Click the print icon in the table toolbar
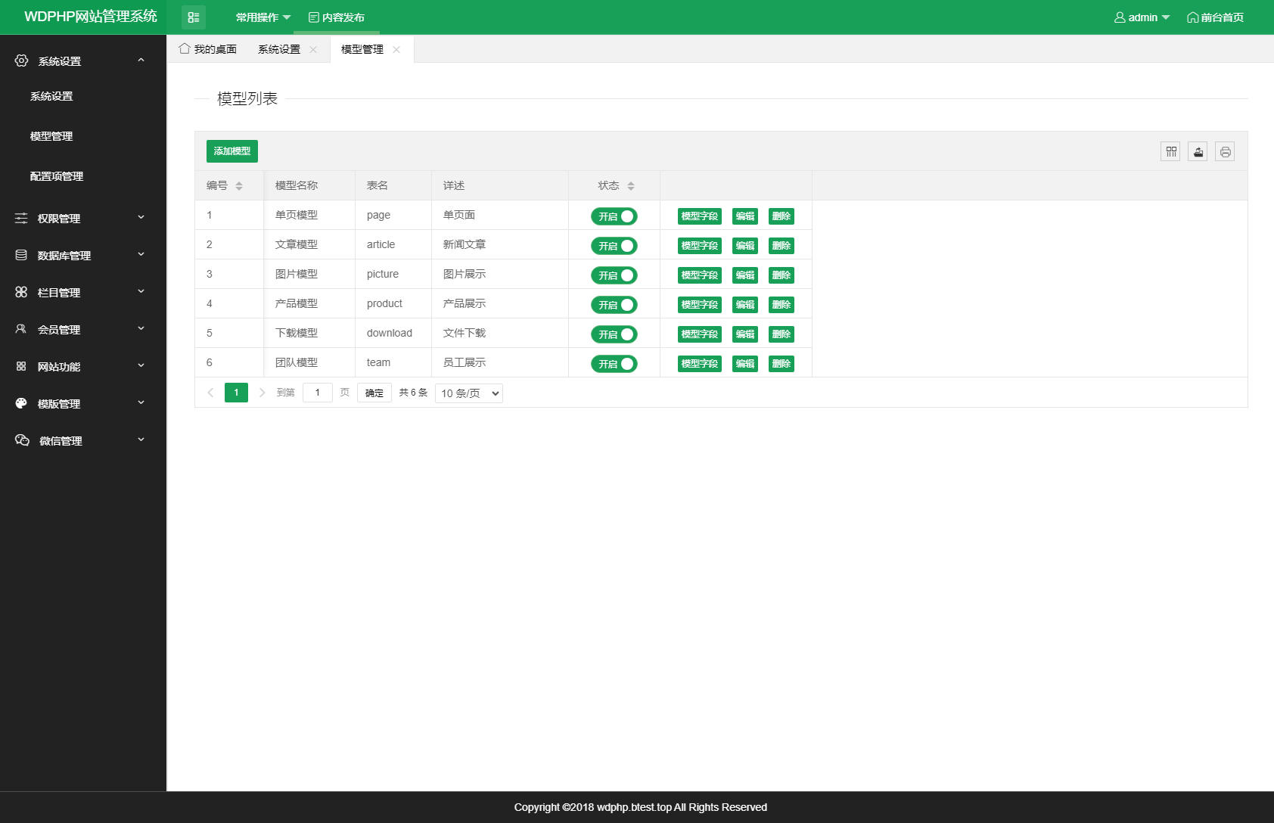The height and width of the screenshot is (823, 1274). coord(1226,151)
